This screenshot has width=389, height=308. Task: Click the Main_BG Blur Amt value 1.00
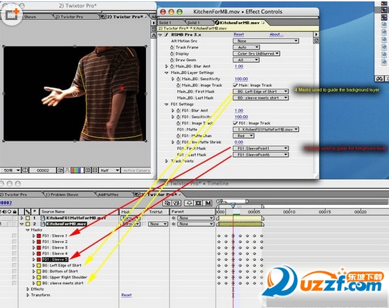point(239,66)
